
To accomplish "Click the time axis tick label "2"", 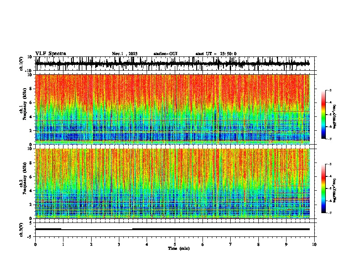I will [91, 244].
